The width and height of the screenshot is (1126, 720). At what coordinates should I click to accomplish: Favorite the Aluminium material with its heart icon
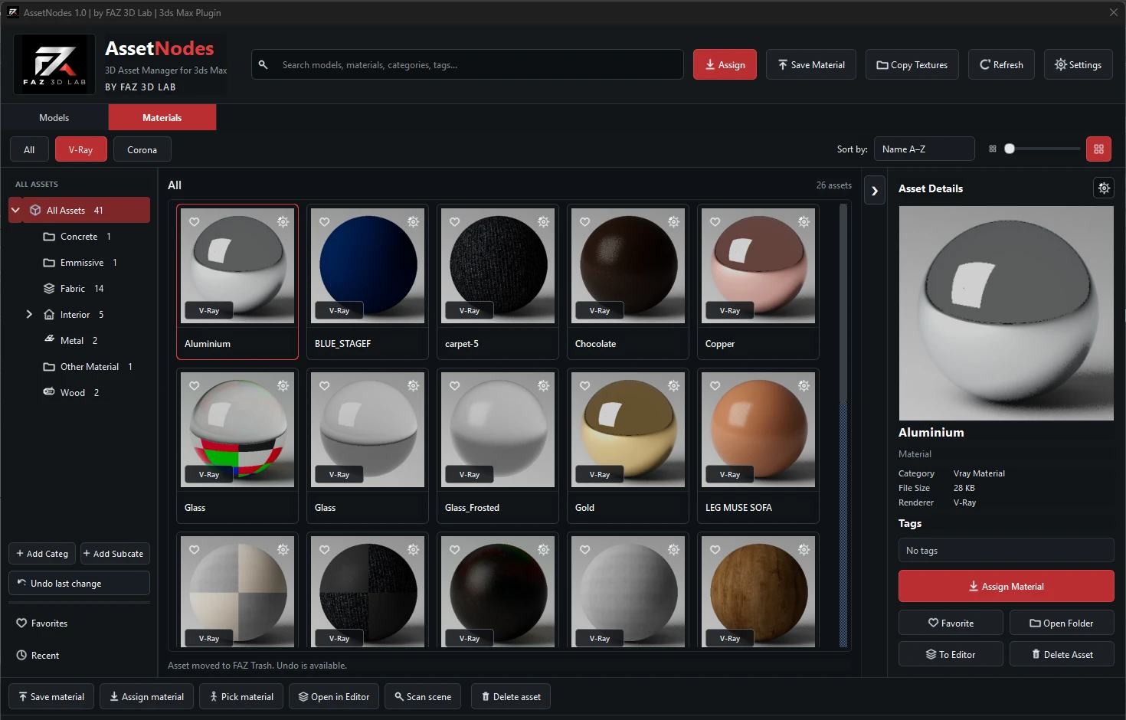(195, 221)
